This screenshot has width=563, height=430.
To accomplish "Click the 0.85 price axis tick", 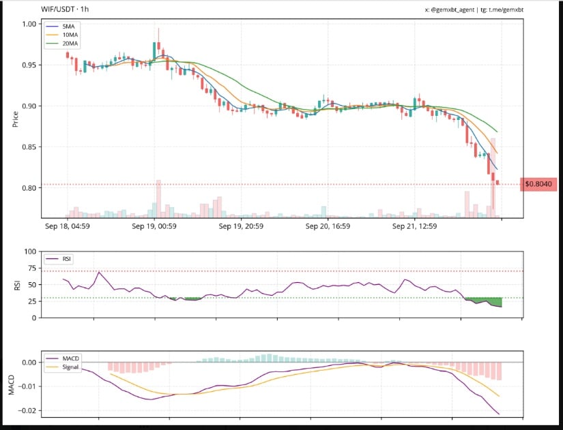I will click(29, 147).
